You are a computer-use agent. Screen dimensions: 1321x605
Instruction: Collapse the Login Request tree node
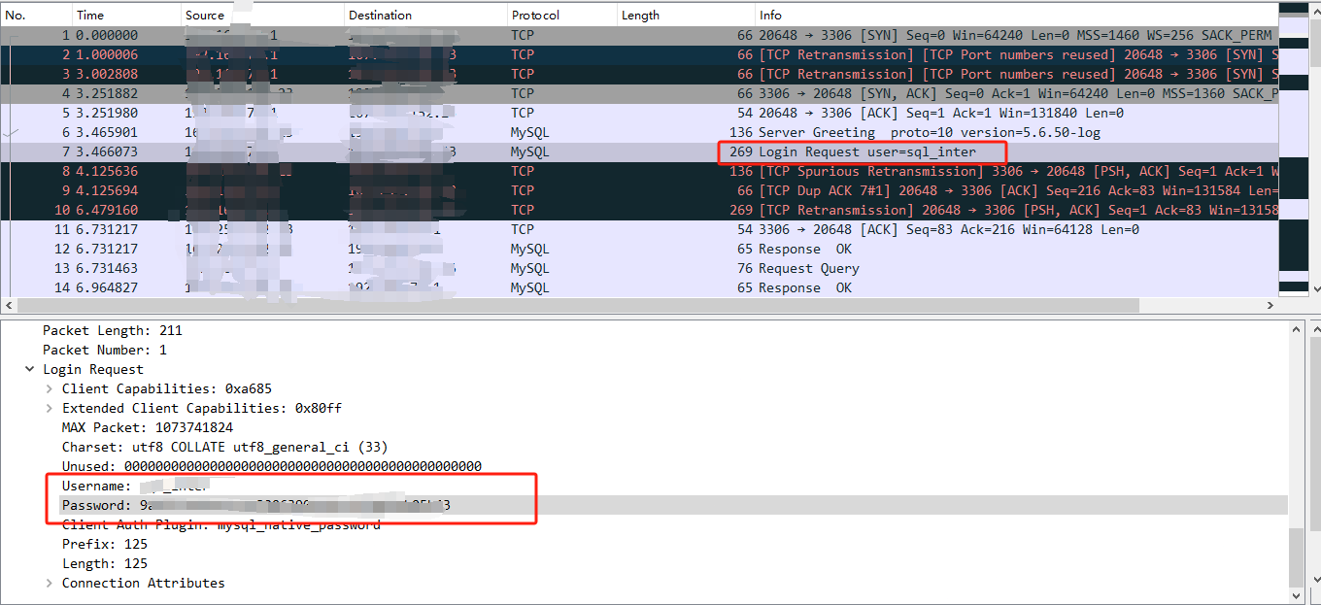pos(29,369)
